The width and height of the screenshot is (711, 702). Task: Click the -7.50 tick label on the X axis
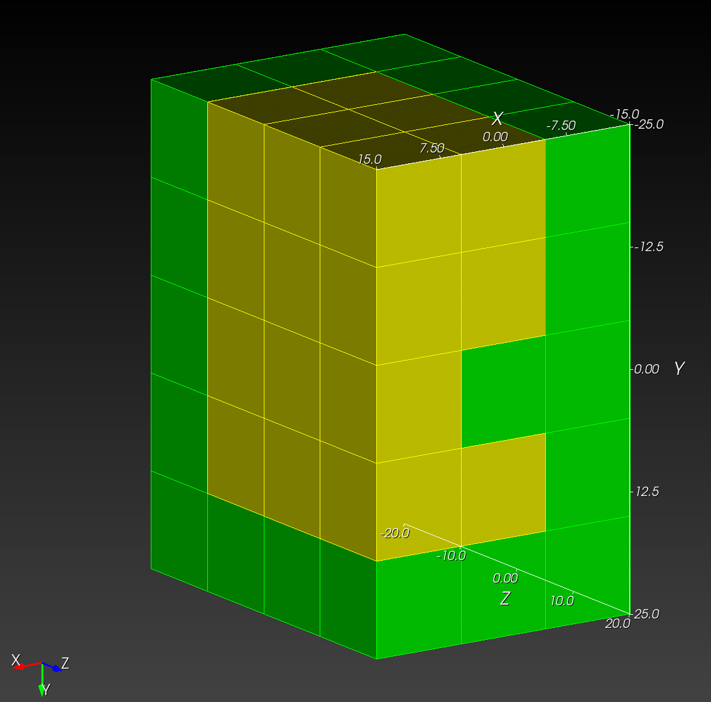(x=562, y=125)
